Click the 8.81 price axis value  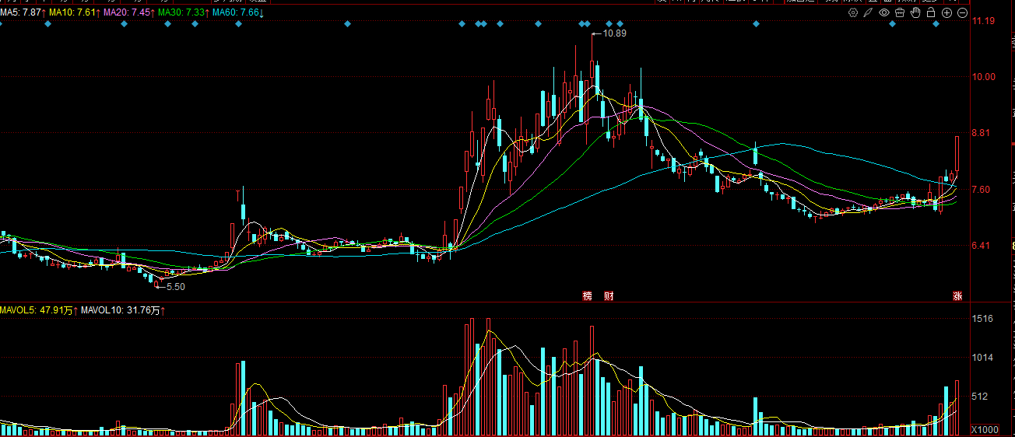pyautogui.click(x=982, y=133)
